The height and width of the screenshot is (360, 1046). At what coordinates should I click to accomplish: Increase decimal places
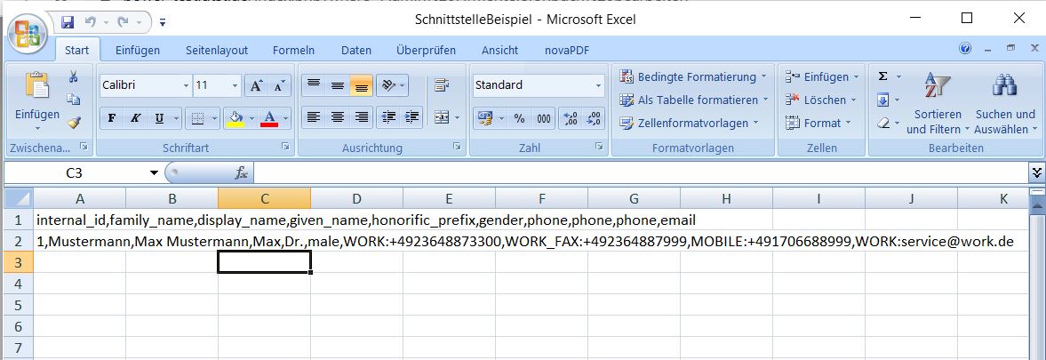pyautogui.click(x=571, y=119)
